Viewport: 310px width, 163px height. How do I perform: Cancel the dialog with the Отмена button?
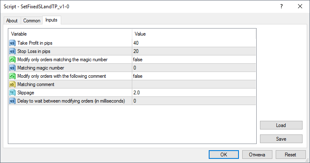[x=257, y=154]
